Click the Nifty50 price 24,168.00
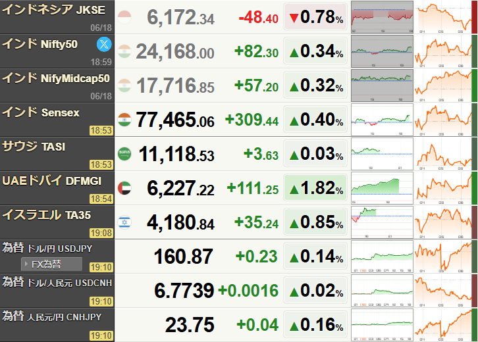This screenshot has height=342, width=478. click(x=175, y=51)
